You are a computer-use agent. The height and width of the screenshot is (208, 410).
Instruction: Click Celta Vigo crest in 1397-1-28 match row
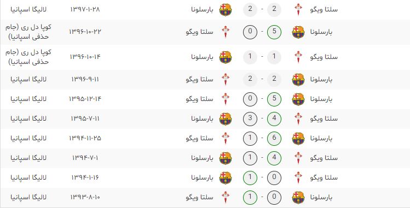coord(298,10)
